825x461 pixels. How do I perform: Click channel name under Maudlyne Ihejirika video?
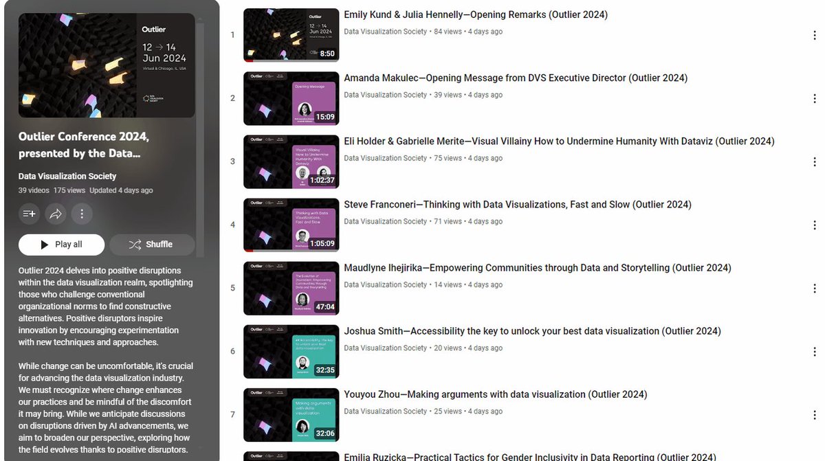click(386, 284)
